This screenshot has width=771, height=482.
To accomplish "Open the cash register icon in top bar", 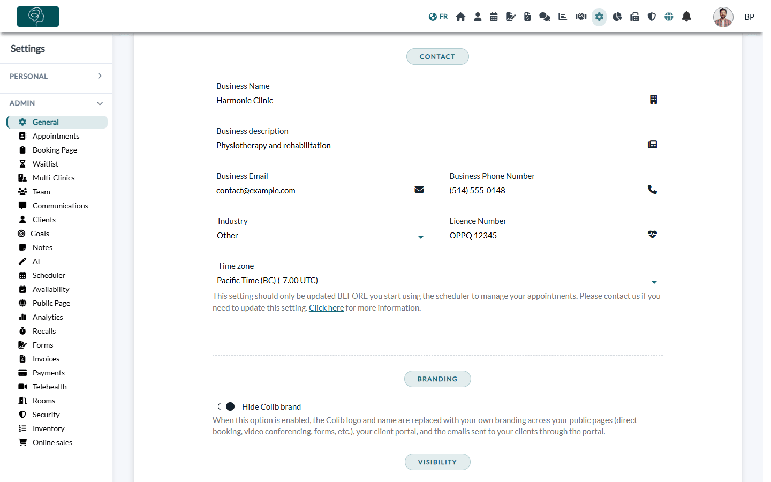I will coord(634,17).
